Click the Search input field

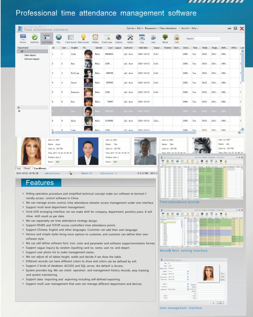(208, 39)
